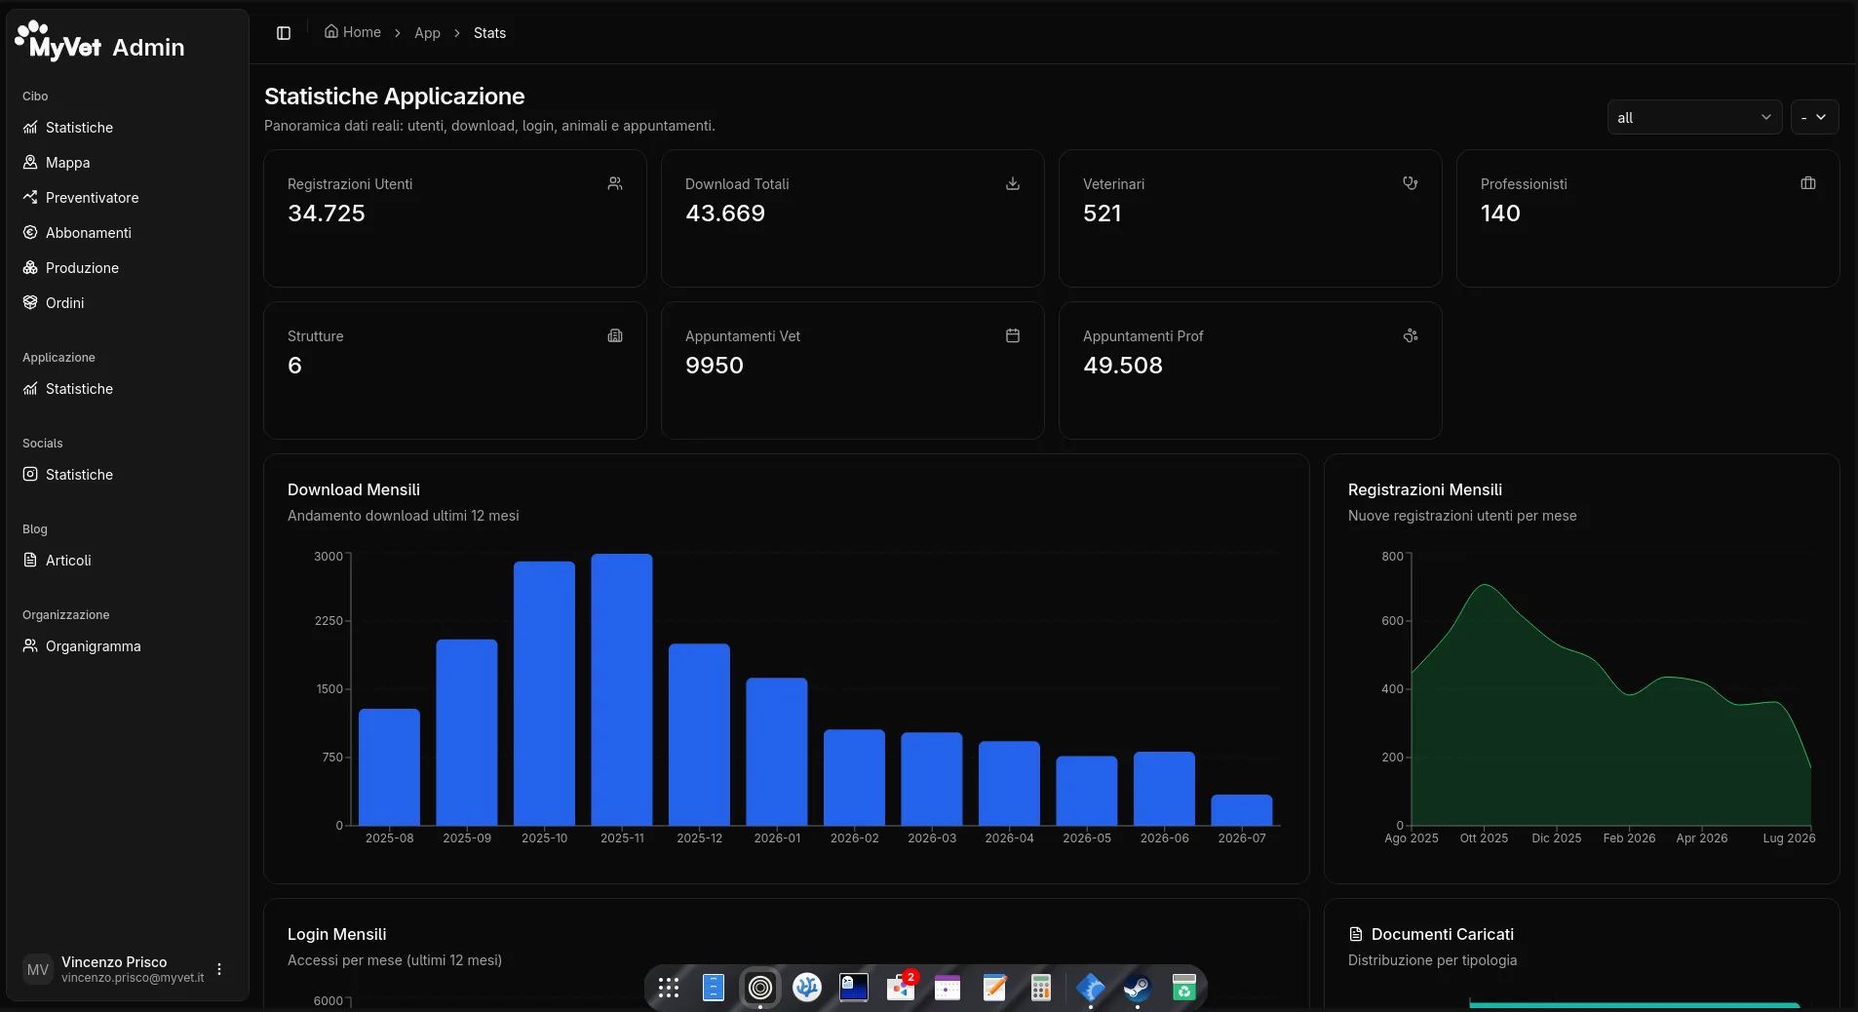Click the document icon beside Documenti Caricati
This screenshot has height=1012, width=1858.
1355,934
